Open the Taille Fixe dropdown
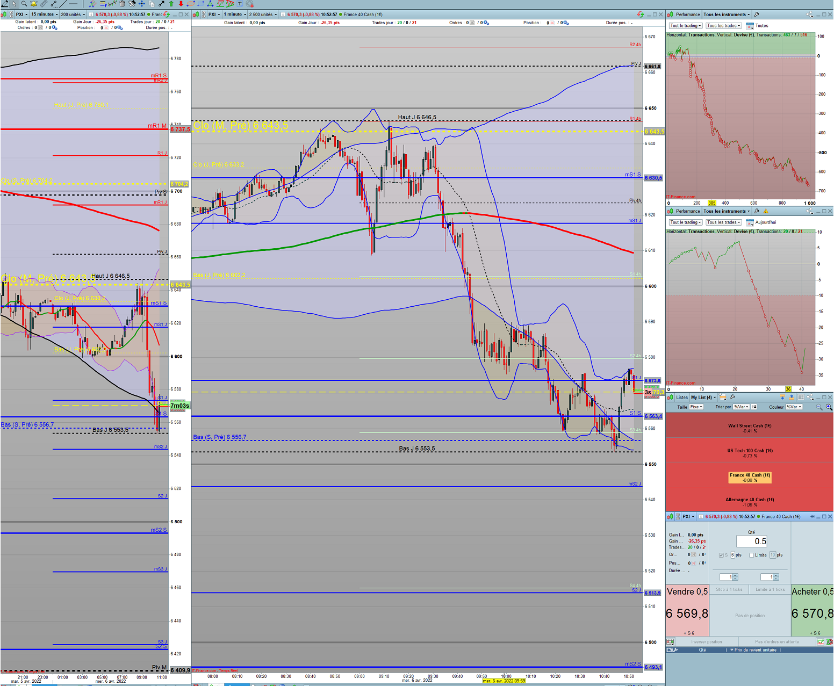 point(696,407)
